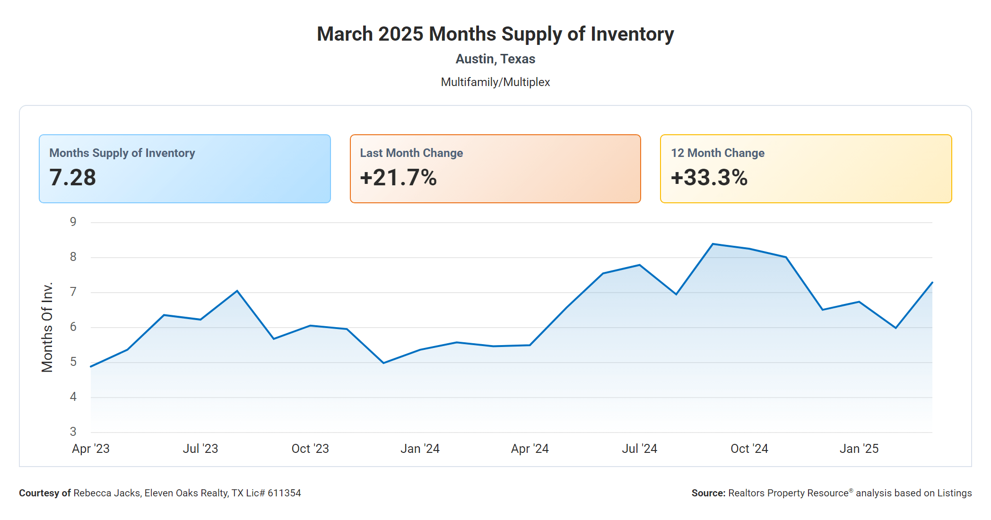Click the 7.28 inventory value
Screen dimensions: 991x520
(73, 178)
